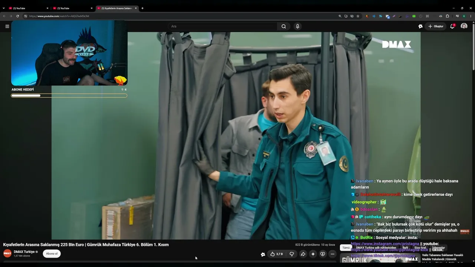The height and width of the screenshot is (267, 475).
Task: Select the Size özel filter chip
Action: click(x=420, y=248)
